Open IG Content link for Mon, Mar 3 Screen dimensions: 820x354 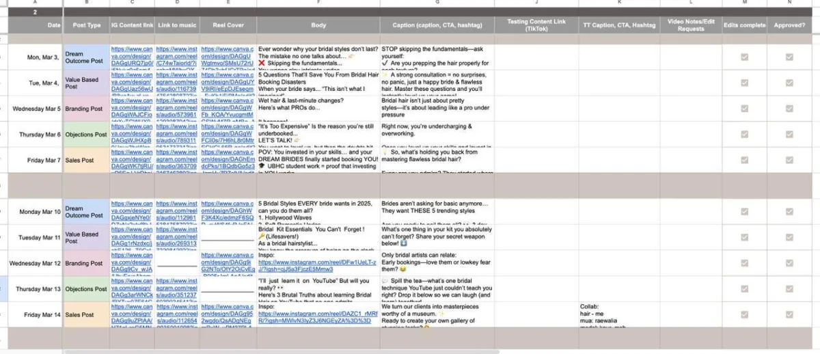(132, 57)
